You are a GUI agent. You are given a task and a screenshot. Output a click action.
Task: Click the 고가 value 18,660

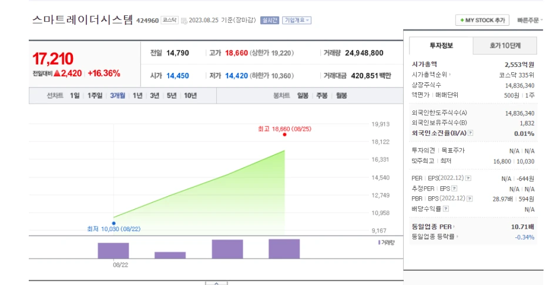236,53
